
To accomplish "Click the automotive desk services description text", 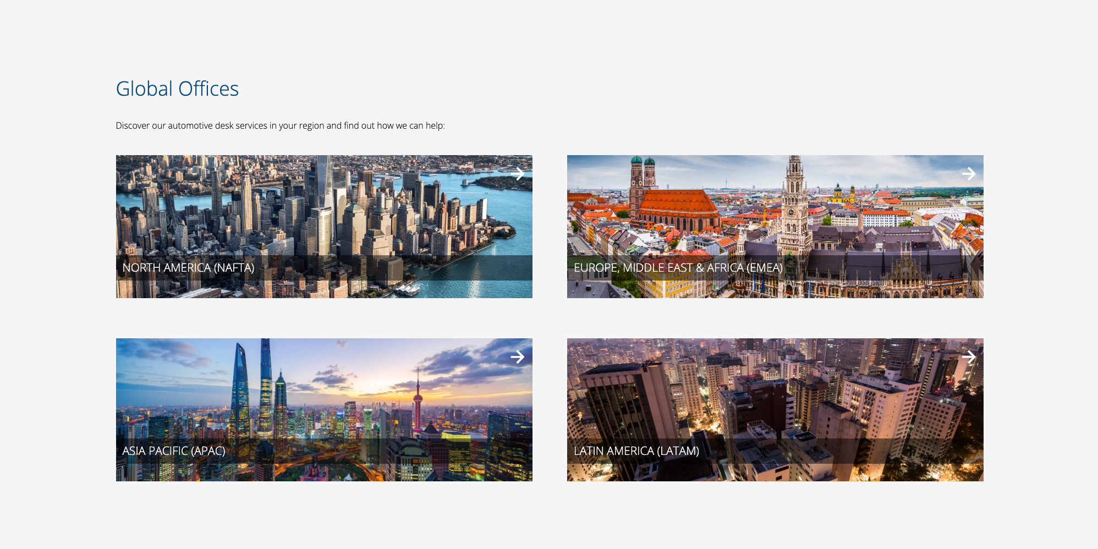I will click(280, 125).
